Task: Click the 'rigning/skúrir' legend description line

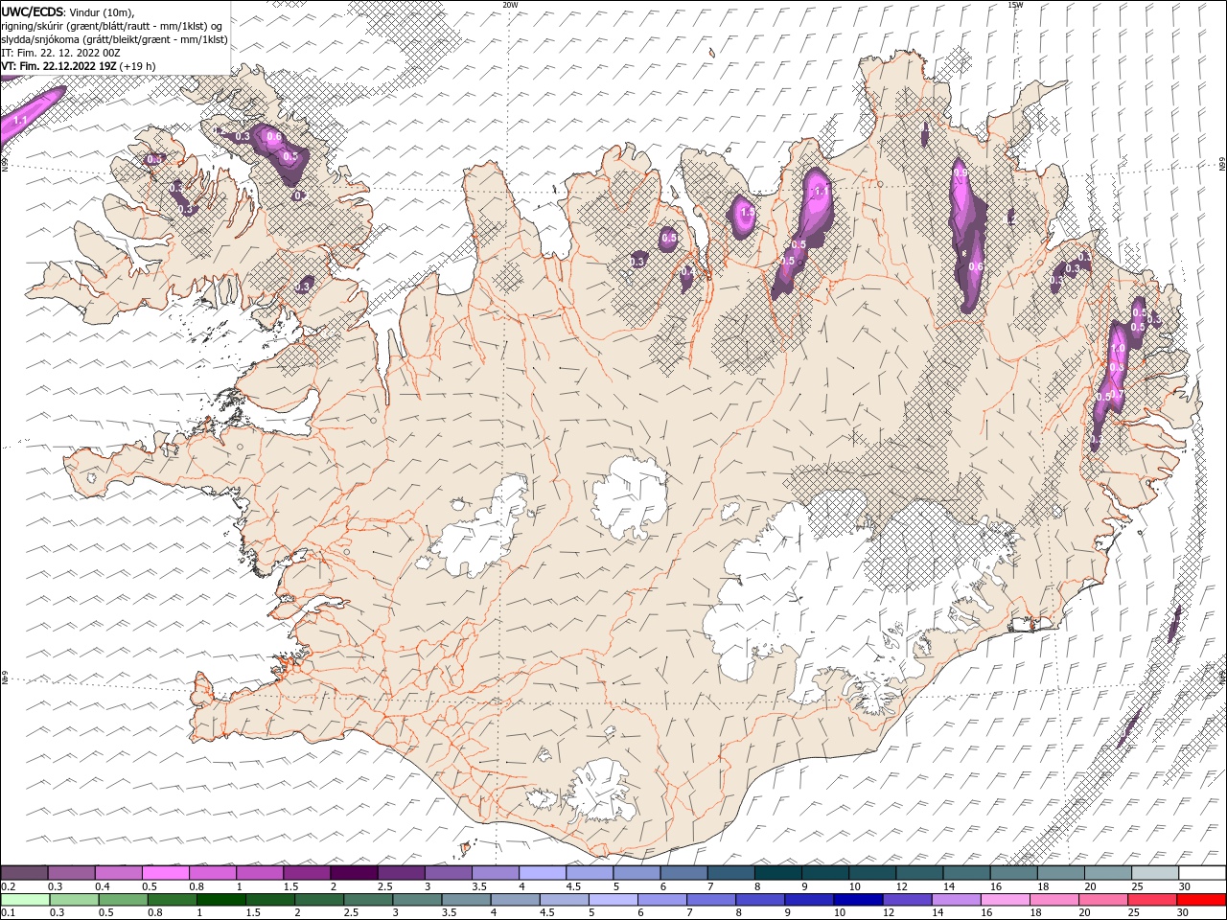Action: coord(111,26)
